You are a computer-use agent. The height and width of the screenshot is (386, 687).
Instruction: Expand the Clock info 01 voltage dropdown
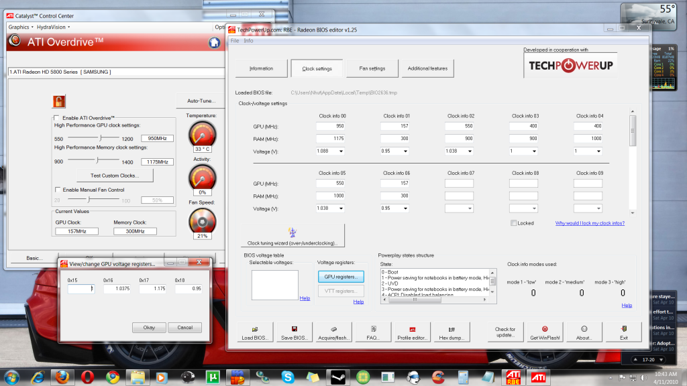click(x=405, y=151)
